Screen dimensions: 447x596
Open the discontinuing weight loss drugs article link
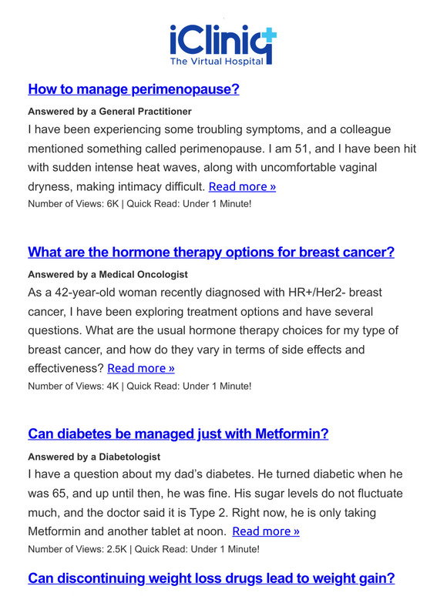click(211, 578)
